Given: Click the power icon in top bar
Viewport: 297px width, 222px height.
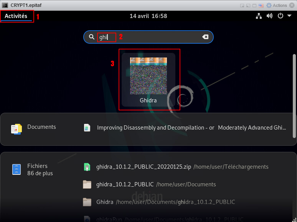Looking at the screenshot, I should click(280, 16).
